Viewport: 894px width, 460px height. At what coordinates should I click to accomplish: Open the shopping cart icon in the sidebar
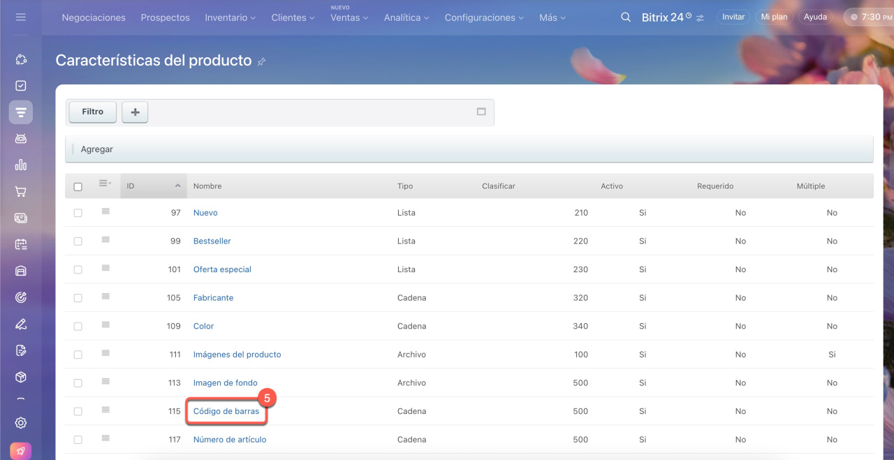(20, 191)
